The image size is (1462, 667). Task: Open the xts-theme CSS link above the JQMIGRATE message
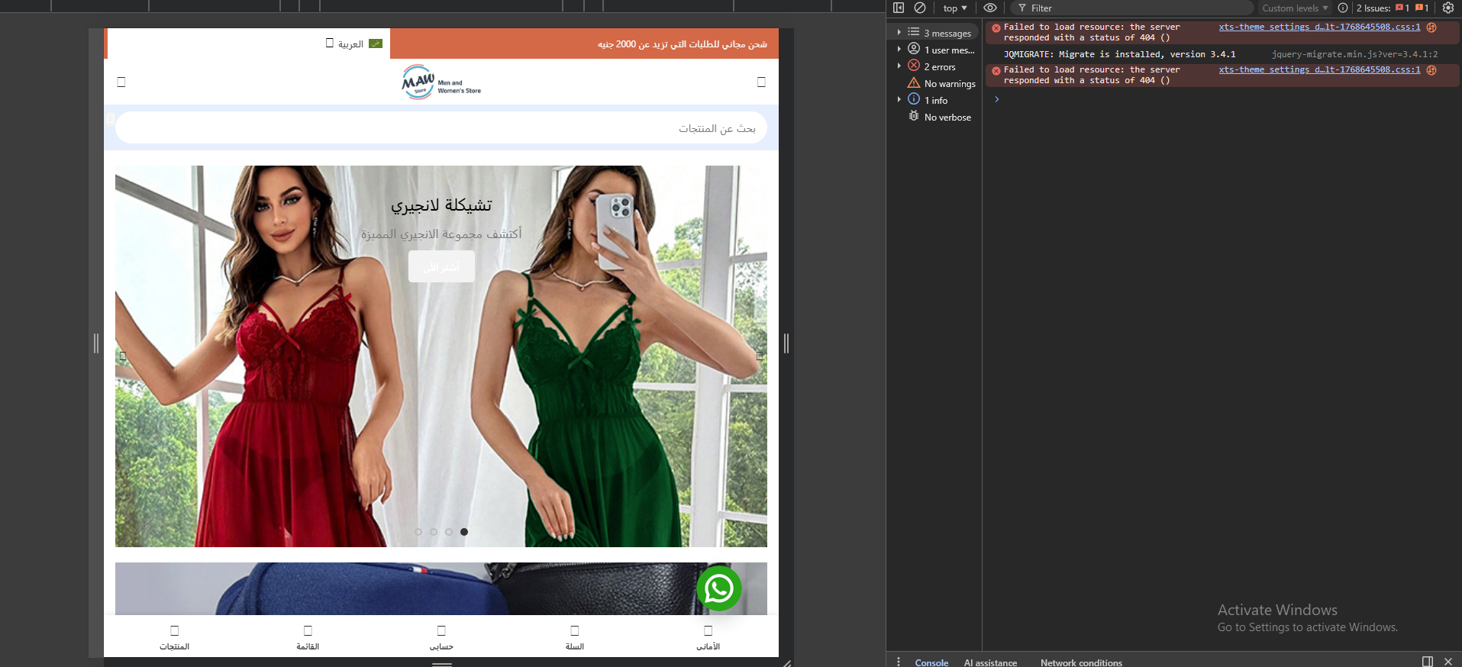point(1319,27)
